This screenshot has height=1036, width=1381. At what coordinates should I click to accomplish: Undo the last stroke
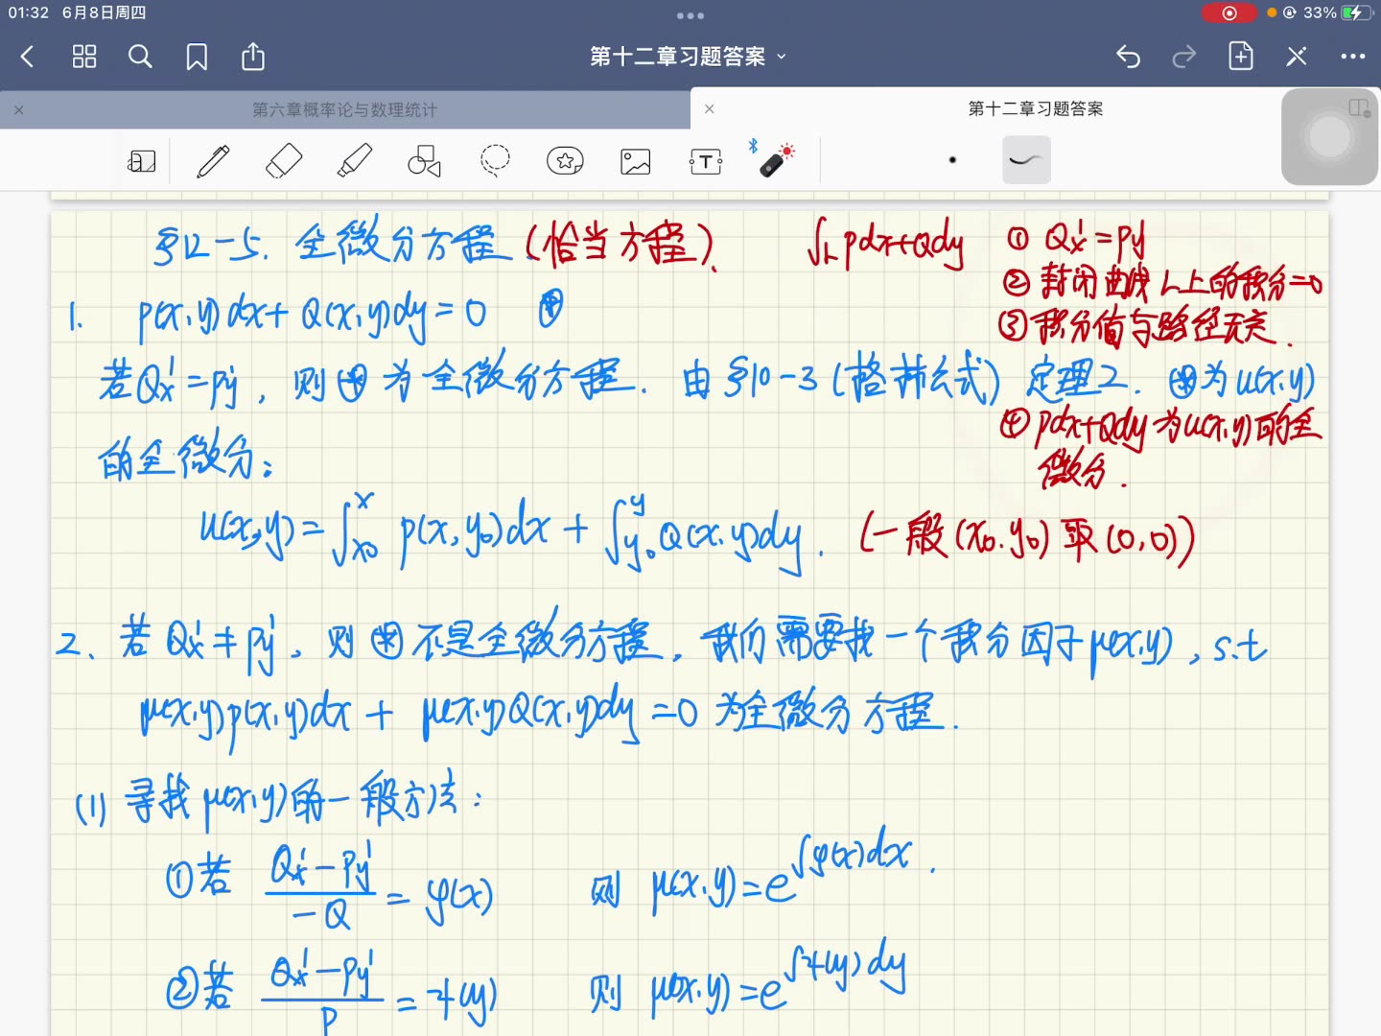(1128, 57)
